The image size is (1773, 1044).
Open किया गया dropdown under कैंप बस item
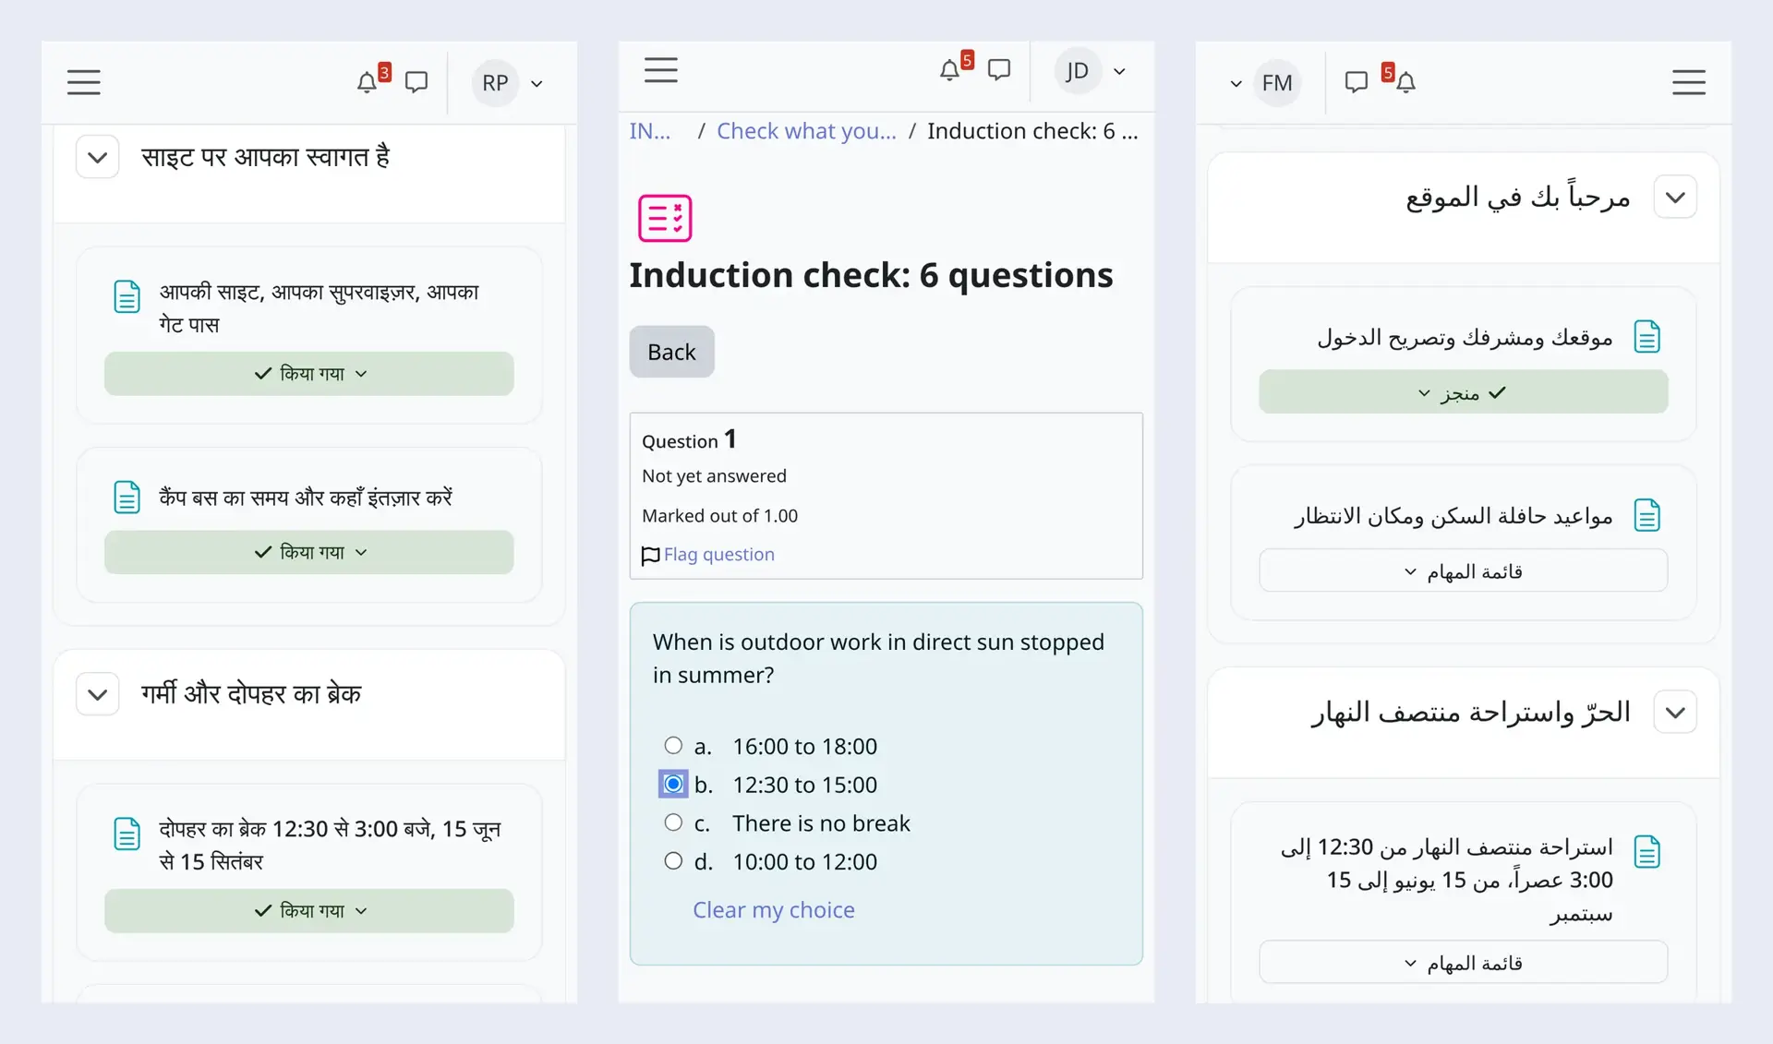click(x=309, y=552)
